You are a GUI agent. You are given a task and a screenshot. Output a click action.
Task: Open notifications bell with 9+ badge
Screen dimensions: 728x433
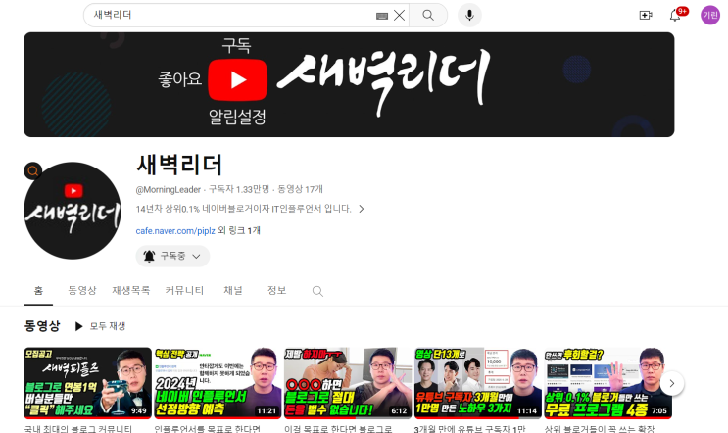pyautogui.click(x=675, y=16)
